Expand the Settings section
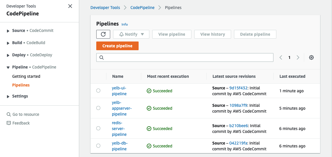The image size is (332, 157). (x=8, y=96)
